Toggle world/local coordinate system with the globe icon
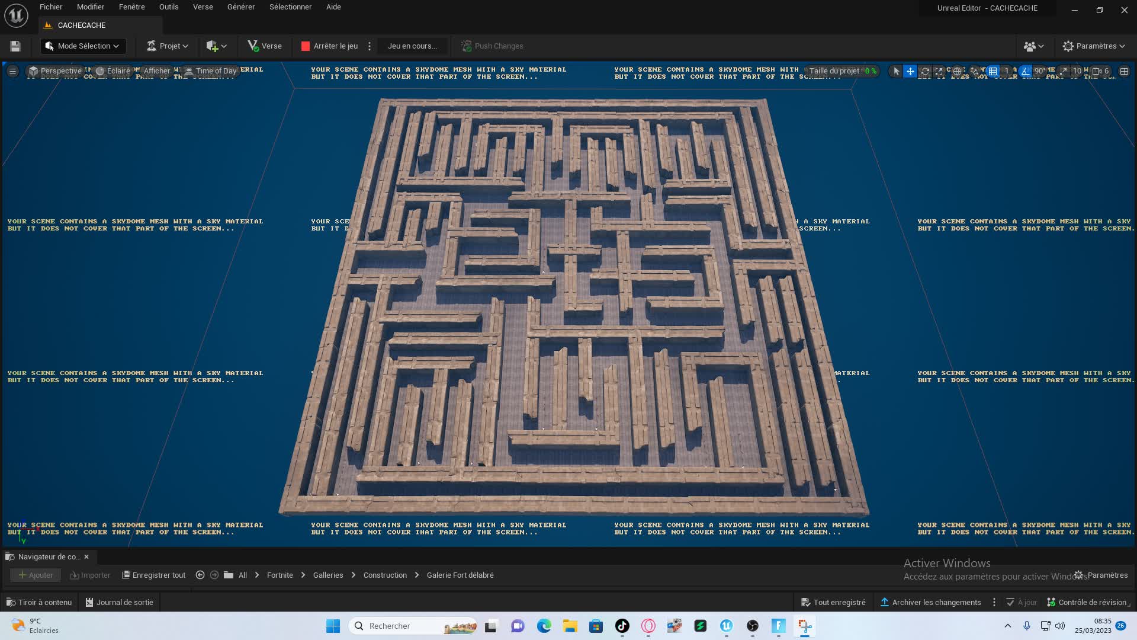 click(957, 71)
